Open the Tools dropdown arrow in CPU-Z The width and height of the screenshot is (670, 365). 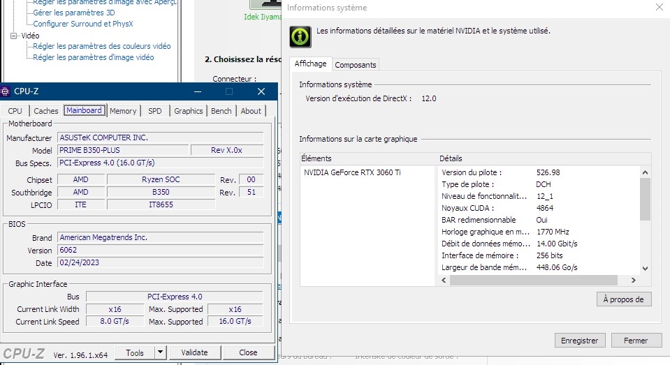pyautogui.click(x=161, y=352)
